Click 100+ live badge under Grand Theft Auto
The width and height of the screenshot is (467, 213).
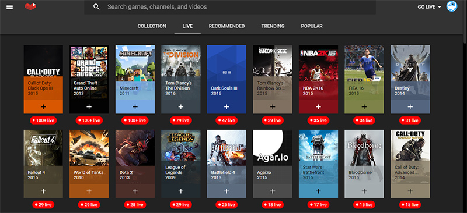click(x=89, y=120)
